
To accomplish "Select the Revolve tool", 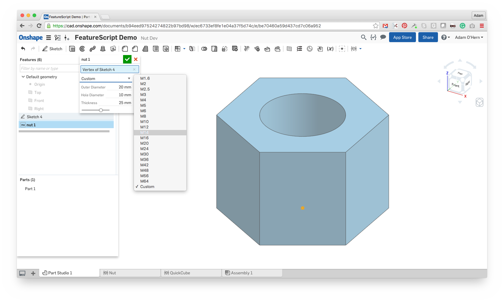I will point(82,49).
